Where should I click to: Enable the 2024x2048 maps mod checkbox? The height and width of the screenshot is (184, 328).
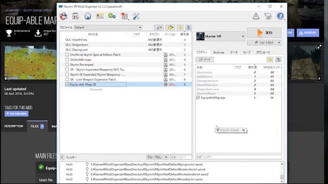point(67,60)
